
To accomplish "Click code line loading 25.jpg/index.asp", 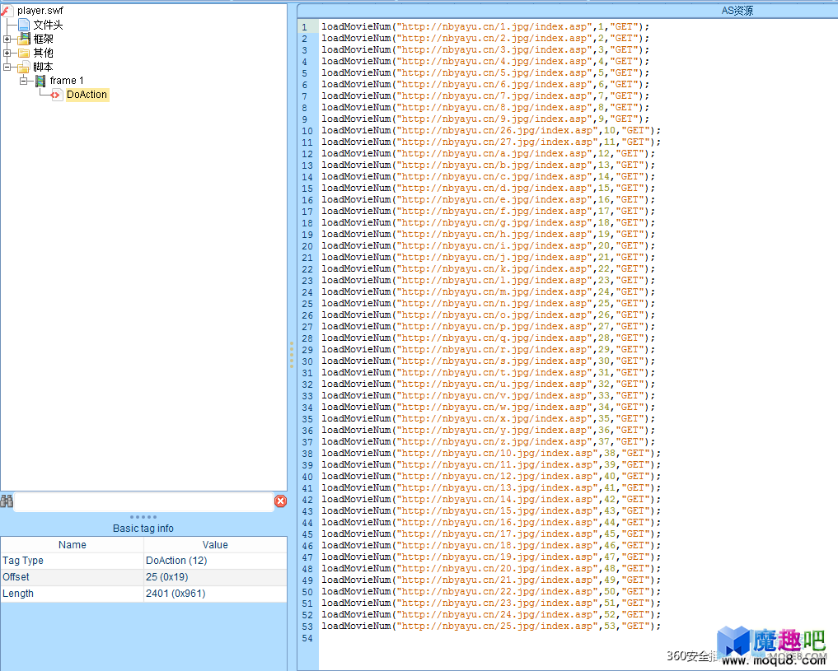I will pos(491,627).
